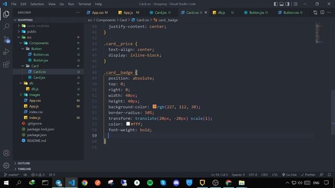Collapse the src folder

(19, 37)
